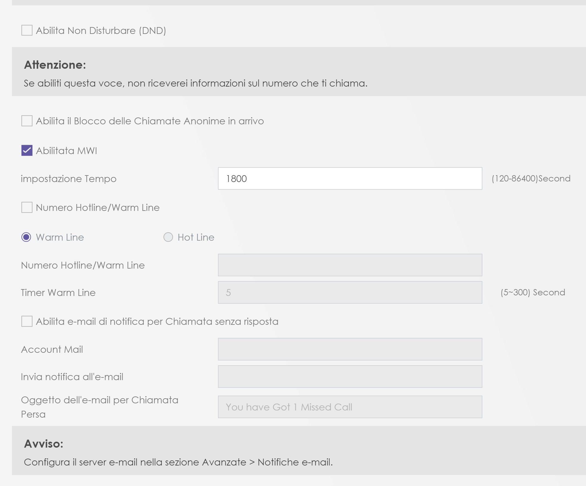Uncheck the Abilitata MWI checkbox

coord(27,150)
